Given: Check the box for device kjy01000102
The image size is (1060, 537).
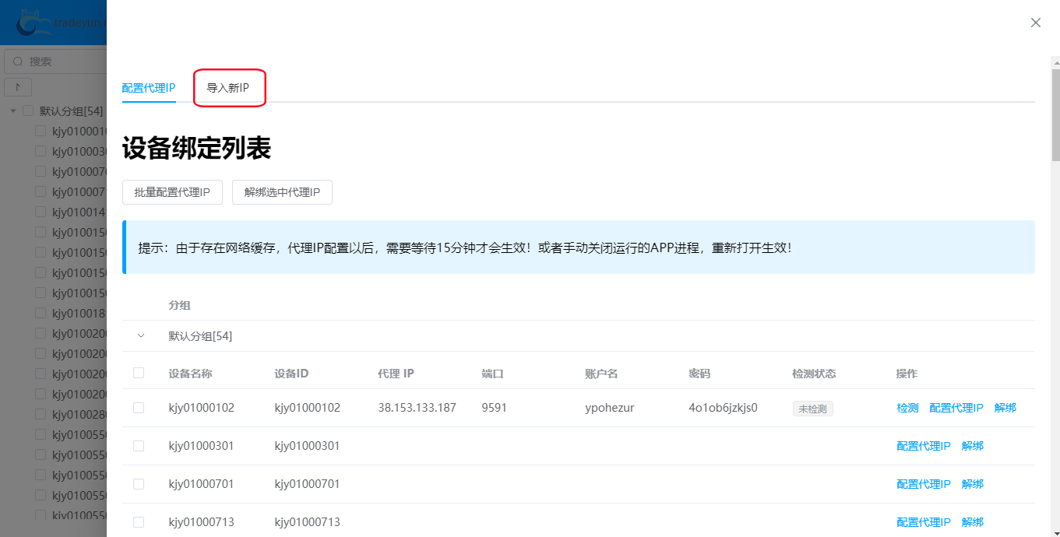Looking at the screenshot, I should [139, 408].
